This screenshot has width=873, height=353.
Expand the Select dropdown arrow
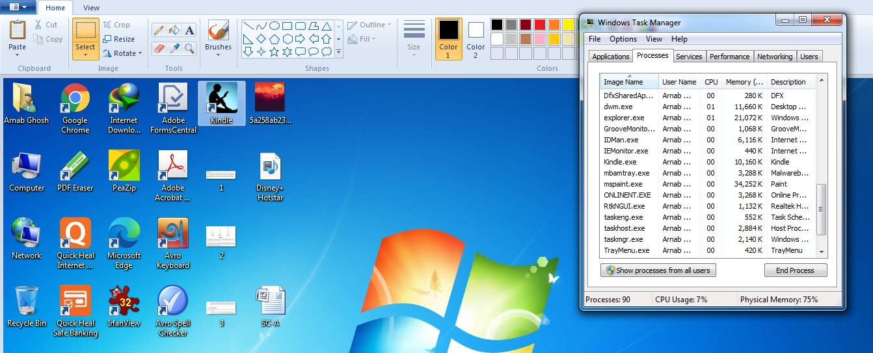pos(85,55)
